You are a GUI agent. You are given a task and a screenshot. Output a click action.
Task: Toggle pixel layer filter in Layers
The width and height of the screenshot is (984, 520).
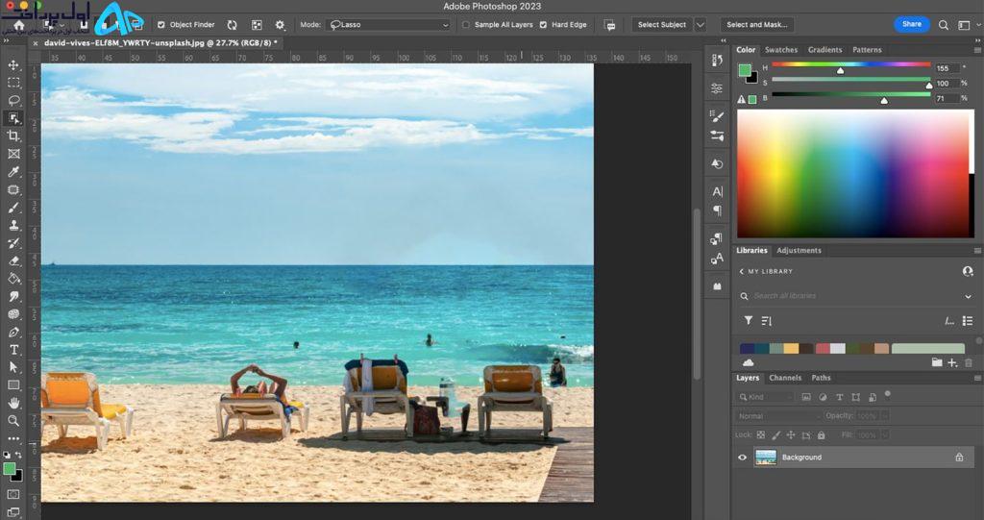coord(806,397)
